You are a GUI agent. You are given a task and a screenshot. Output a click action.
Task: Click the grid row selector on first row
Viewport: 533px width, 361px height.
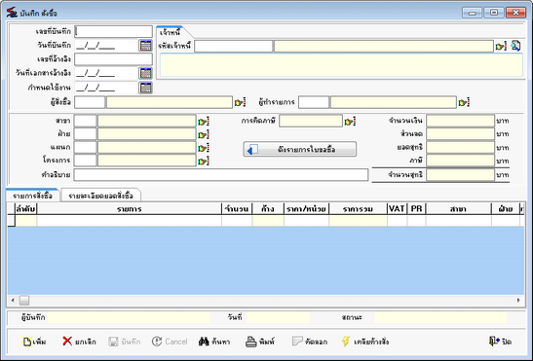tap(12, 221)
